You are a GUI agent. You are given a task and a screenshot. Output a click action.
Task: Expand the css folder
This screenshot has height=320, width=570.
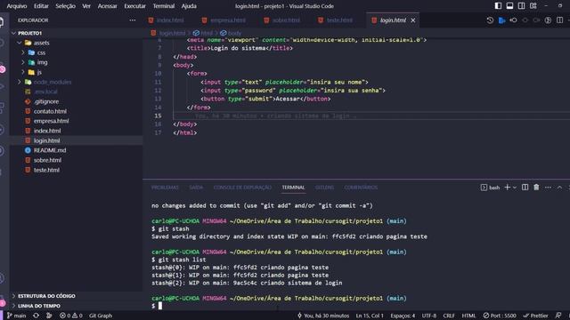tap(23, 52)
